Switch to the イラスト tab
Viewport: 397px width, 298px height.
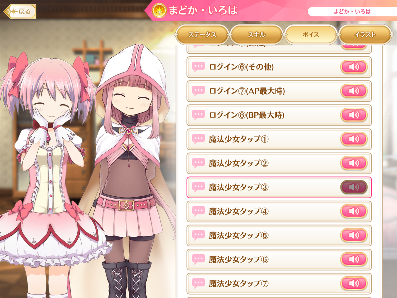[x=365, y=35]
